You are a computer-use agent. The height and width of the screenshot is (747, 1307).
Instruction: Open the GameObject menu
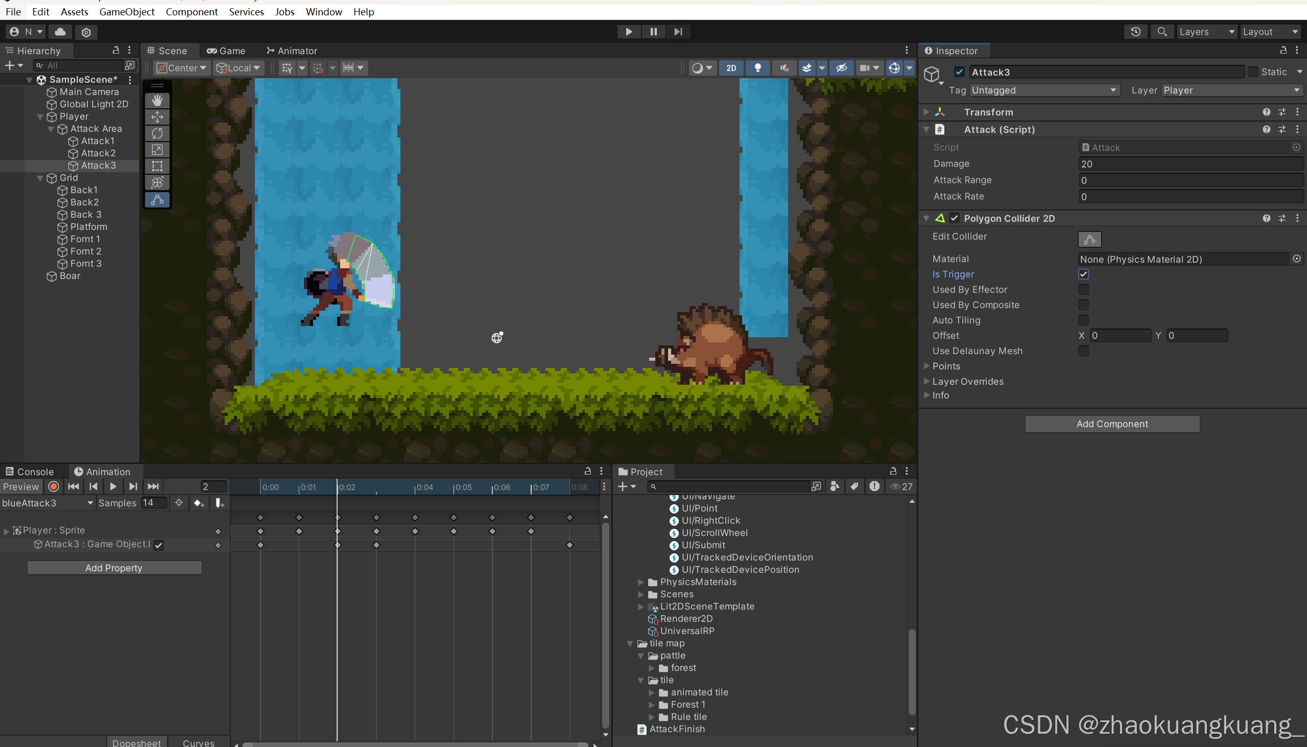coord(127,12)
